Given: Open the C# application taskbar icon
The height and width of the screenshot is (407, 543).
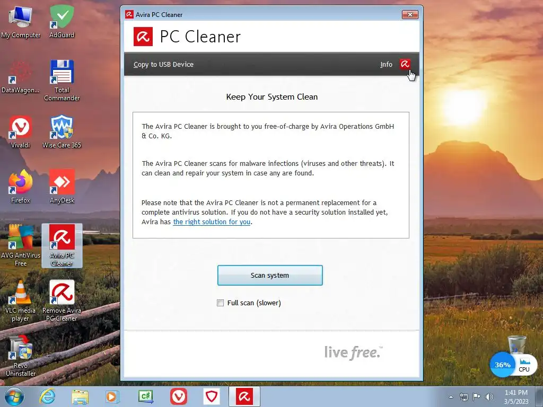Looking at the screenshot, I should (145, 396).
